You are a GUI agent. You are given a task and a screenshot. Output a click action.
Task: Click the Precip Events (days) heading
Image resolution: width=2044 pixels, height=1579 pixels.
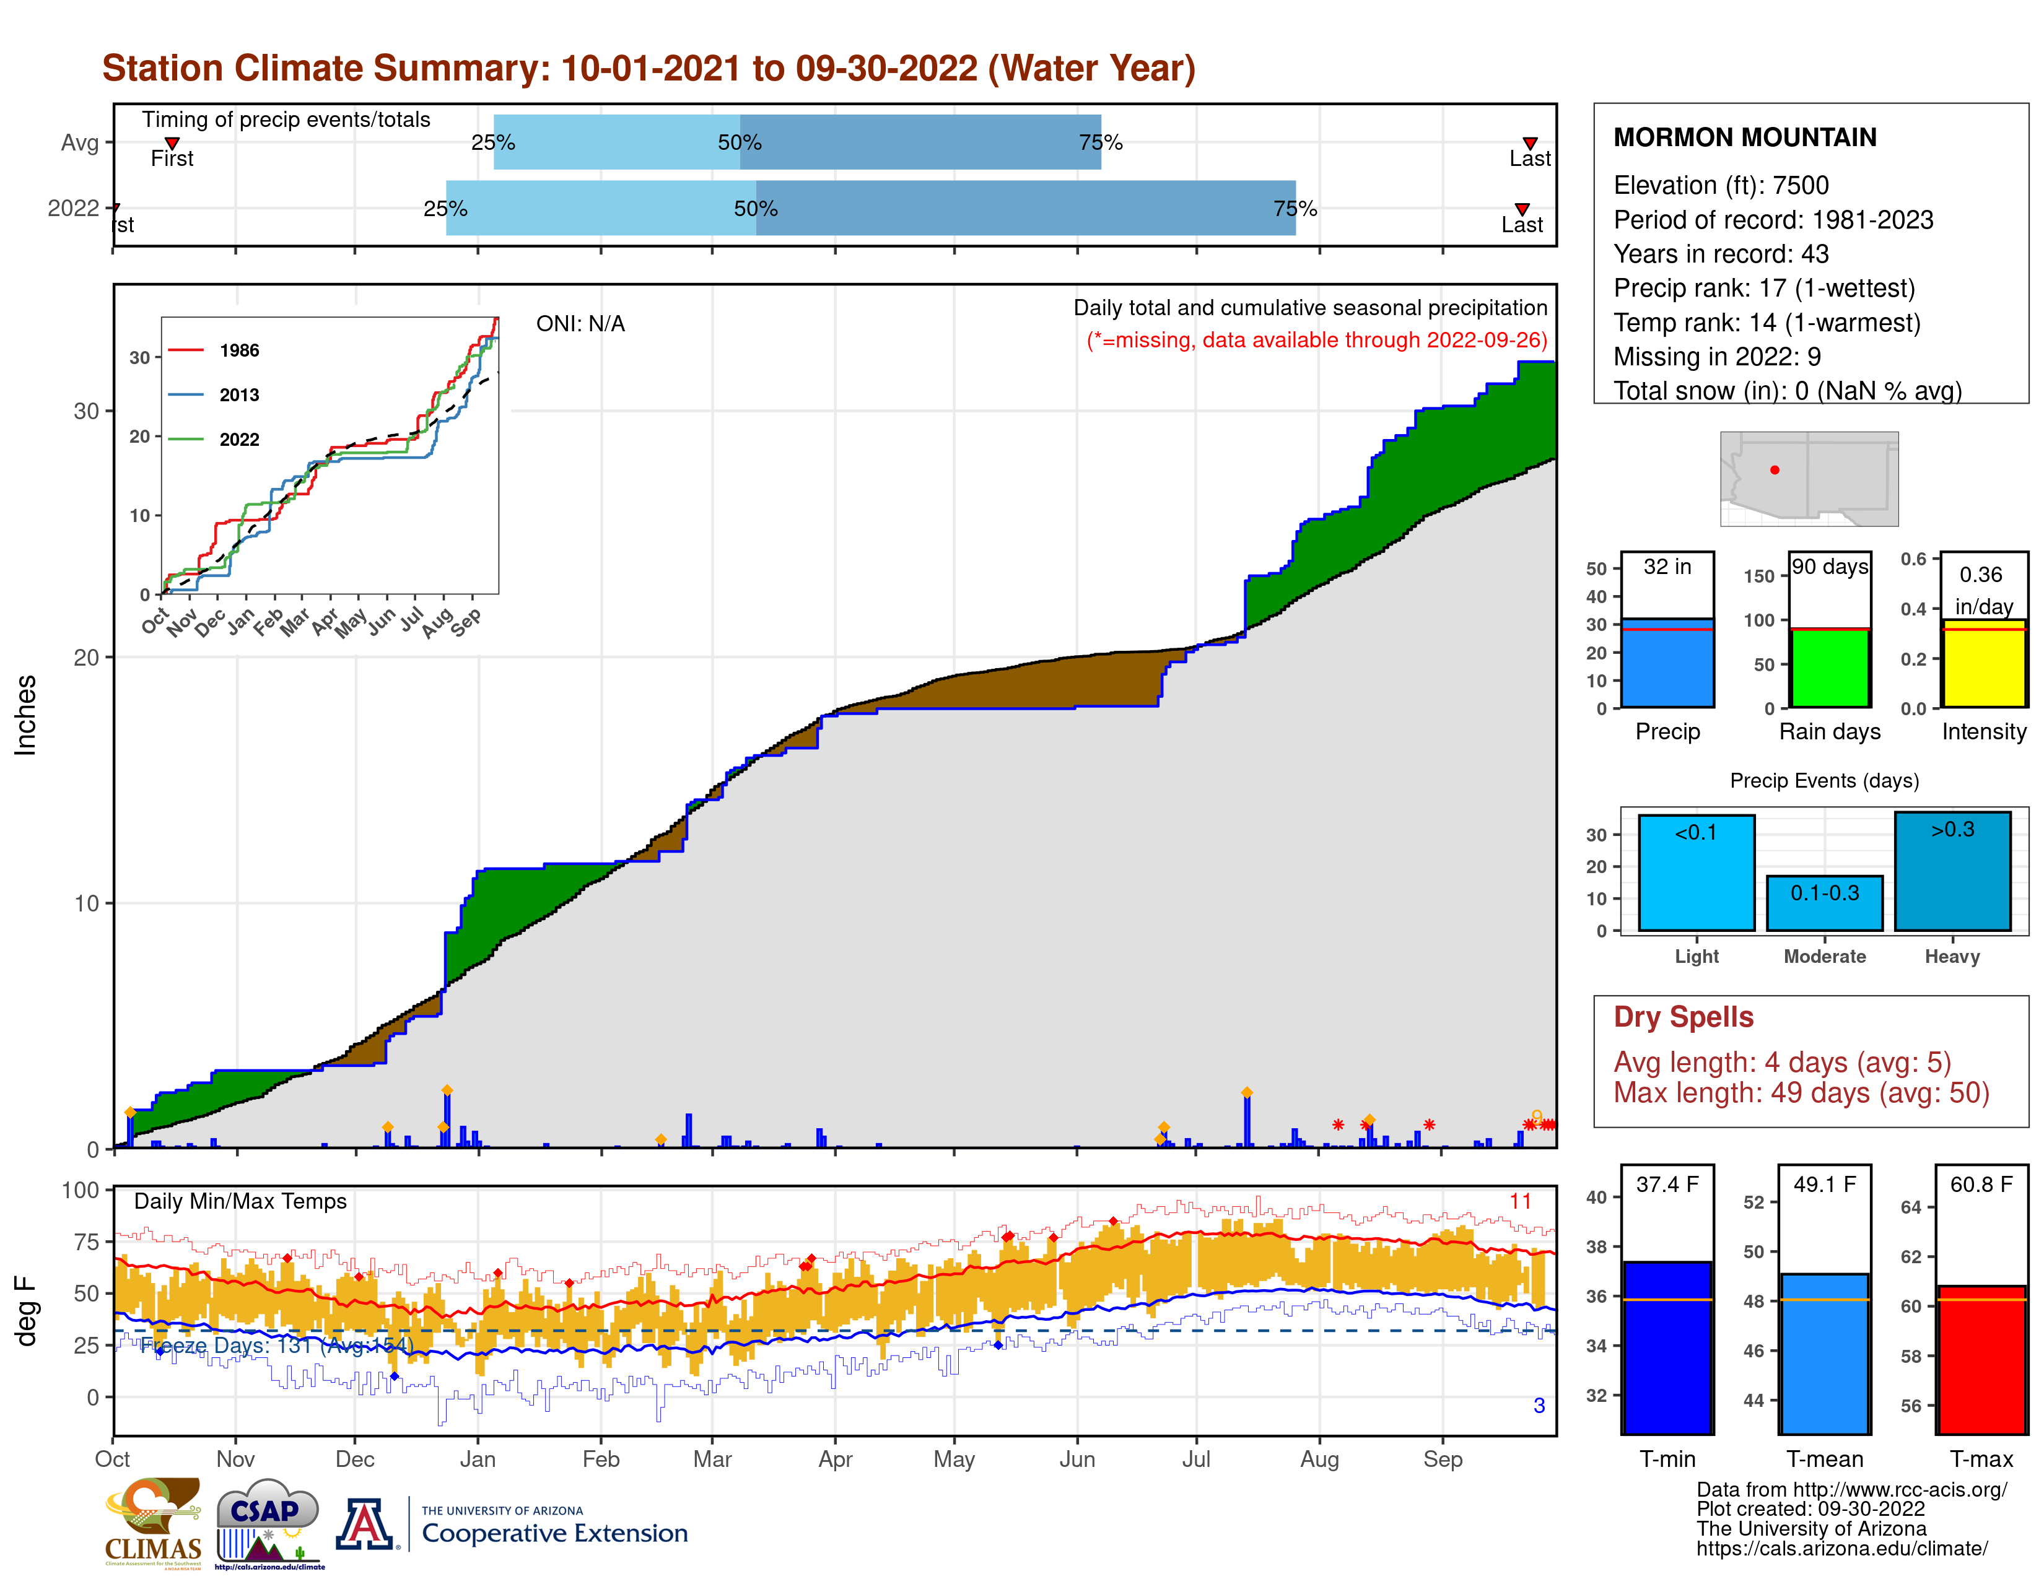pos(1824,780)
